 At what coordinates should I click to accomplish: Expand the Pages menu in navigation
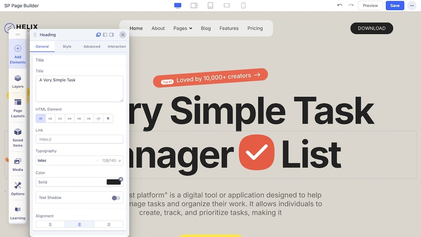click(x=183, y=28)
